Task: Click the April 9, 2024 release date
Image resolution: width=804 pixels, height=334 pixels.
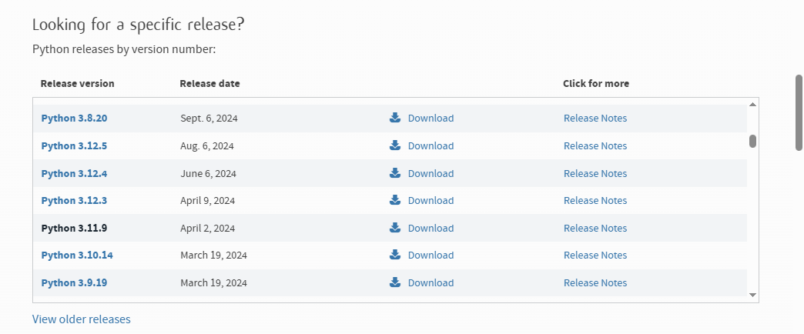Action: coord(208,201)
